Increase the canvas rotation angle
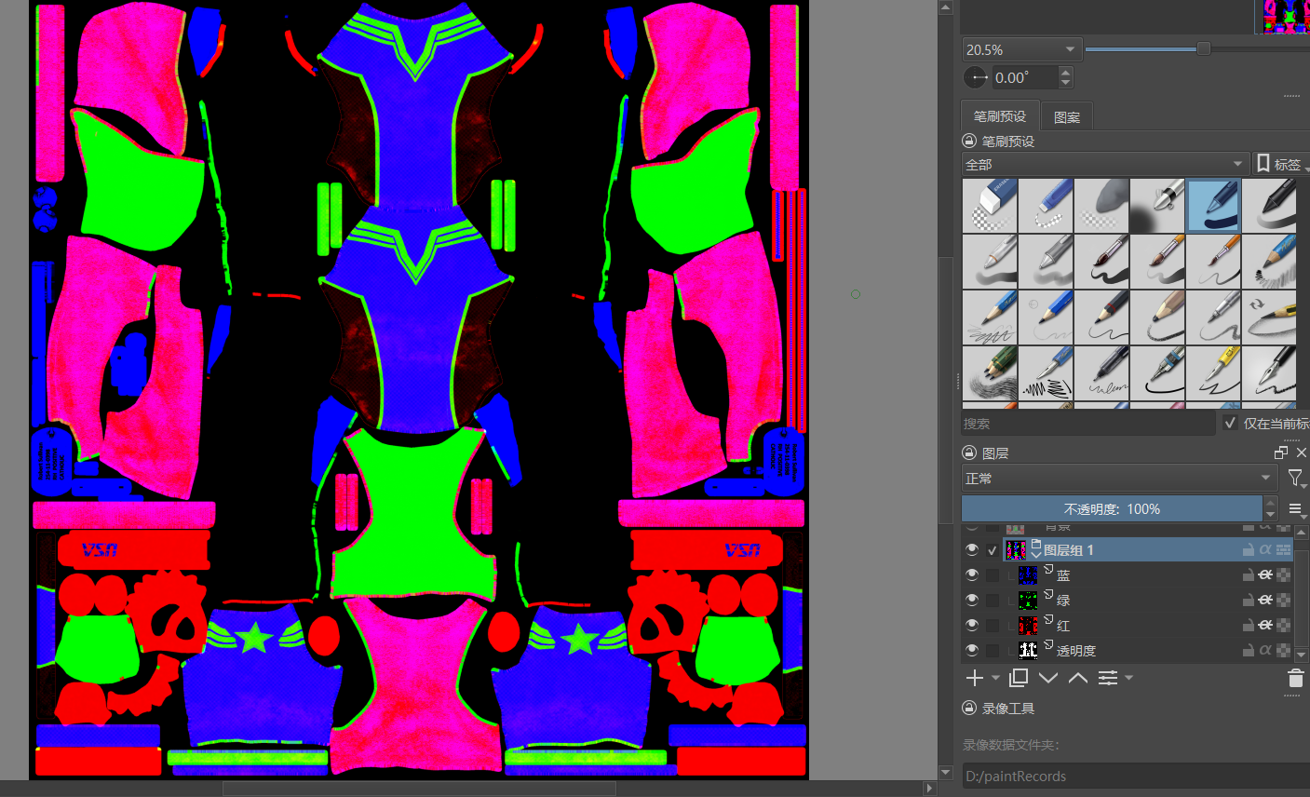Image resolution: width=1310 pixels, height=797 pixels. 1066,72
